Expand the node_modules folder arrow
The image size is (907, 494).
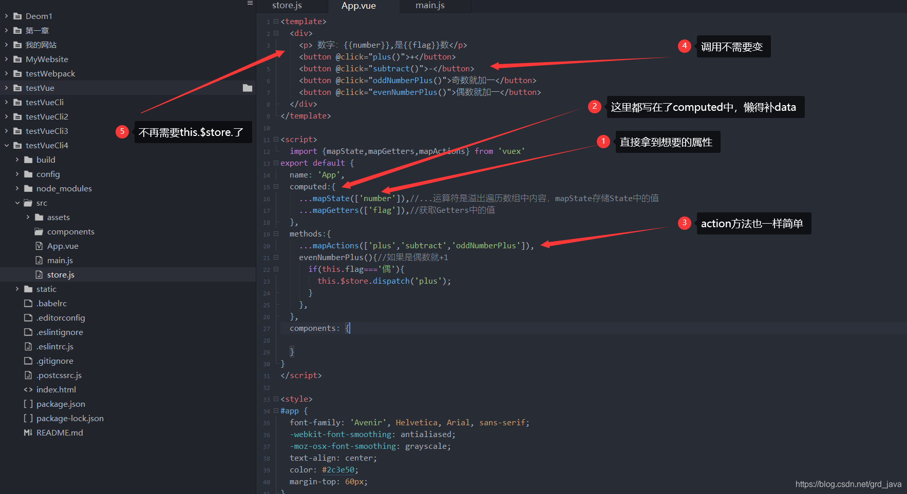(x=17, y=189)
